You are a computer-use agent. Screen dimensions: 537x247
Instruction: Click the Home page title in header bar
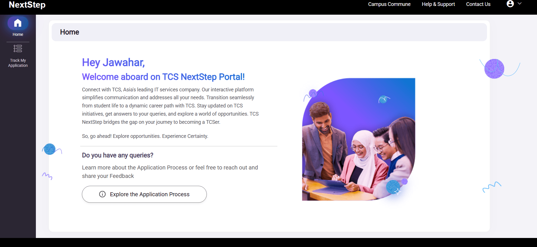click(x=69, y=32)
